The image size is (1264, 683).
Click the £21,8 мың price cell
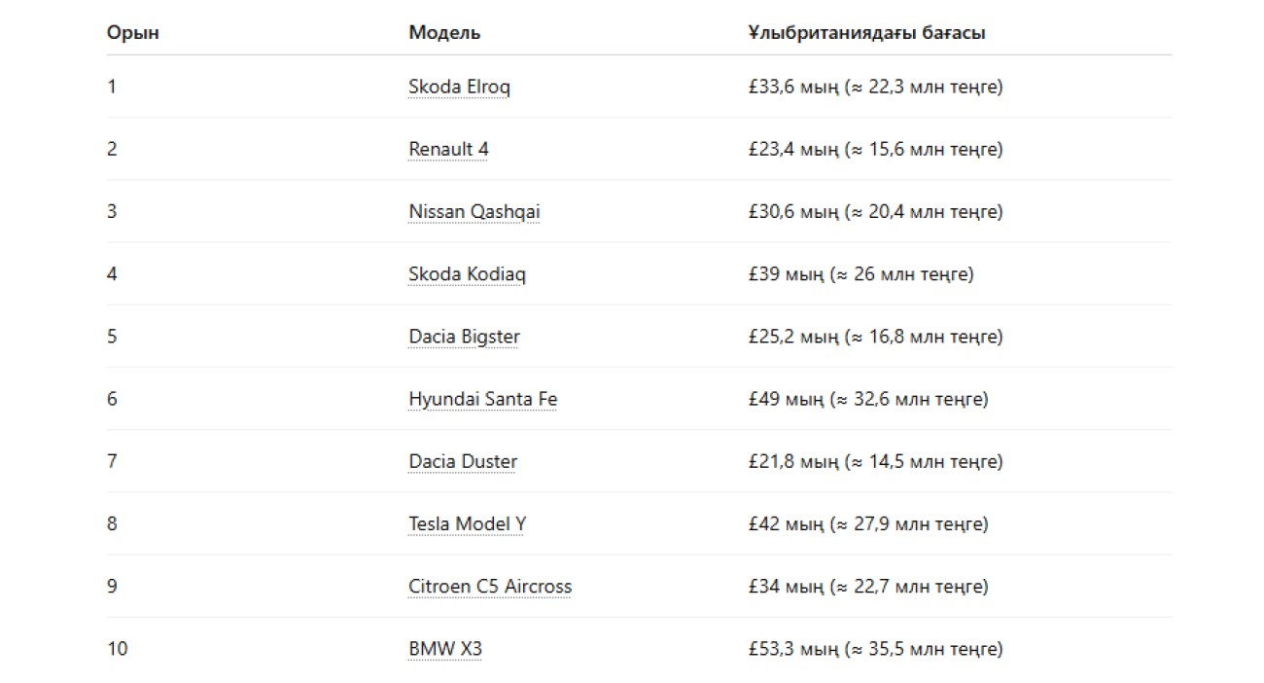(875, 461)
